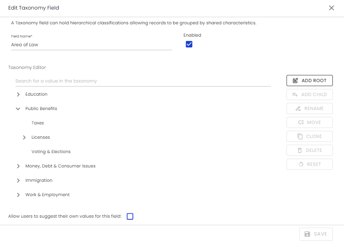Viewport: 344px width, 242px height.
Task: Expand the Education taxonomy node
Action: click(18, 94)
